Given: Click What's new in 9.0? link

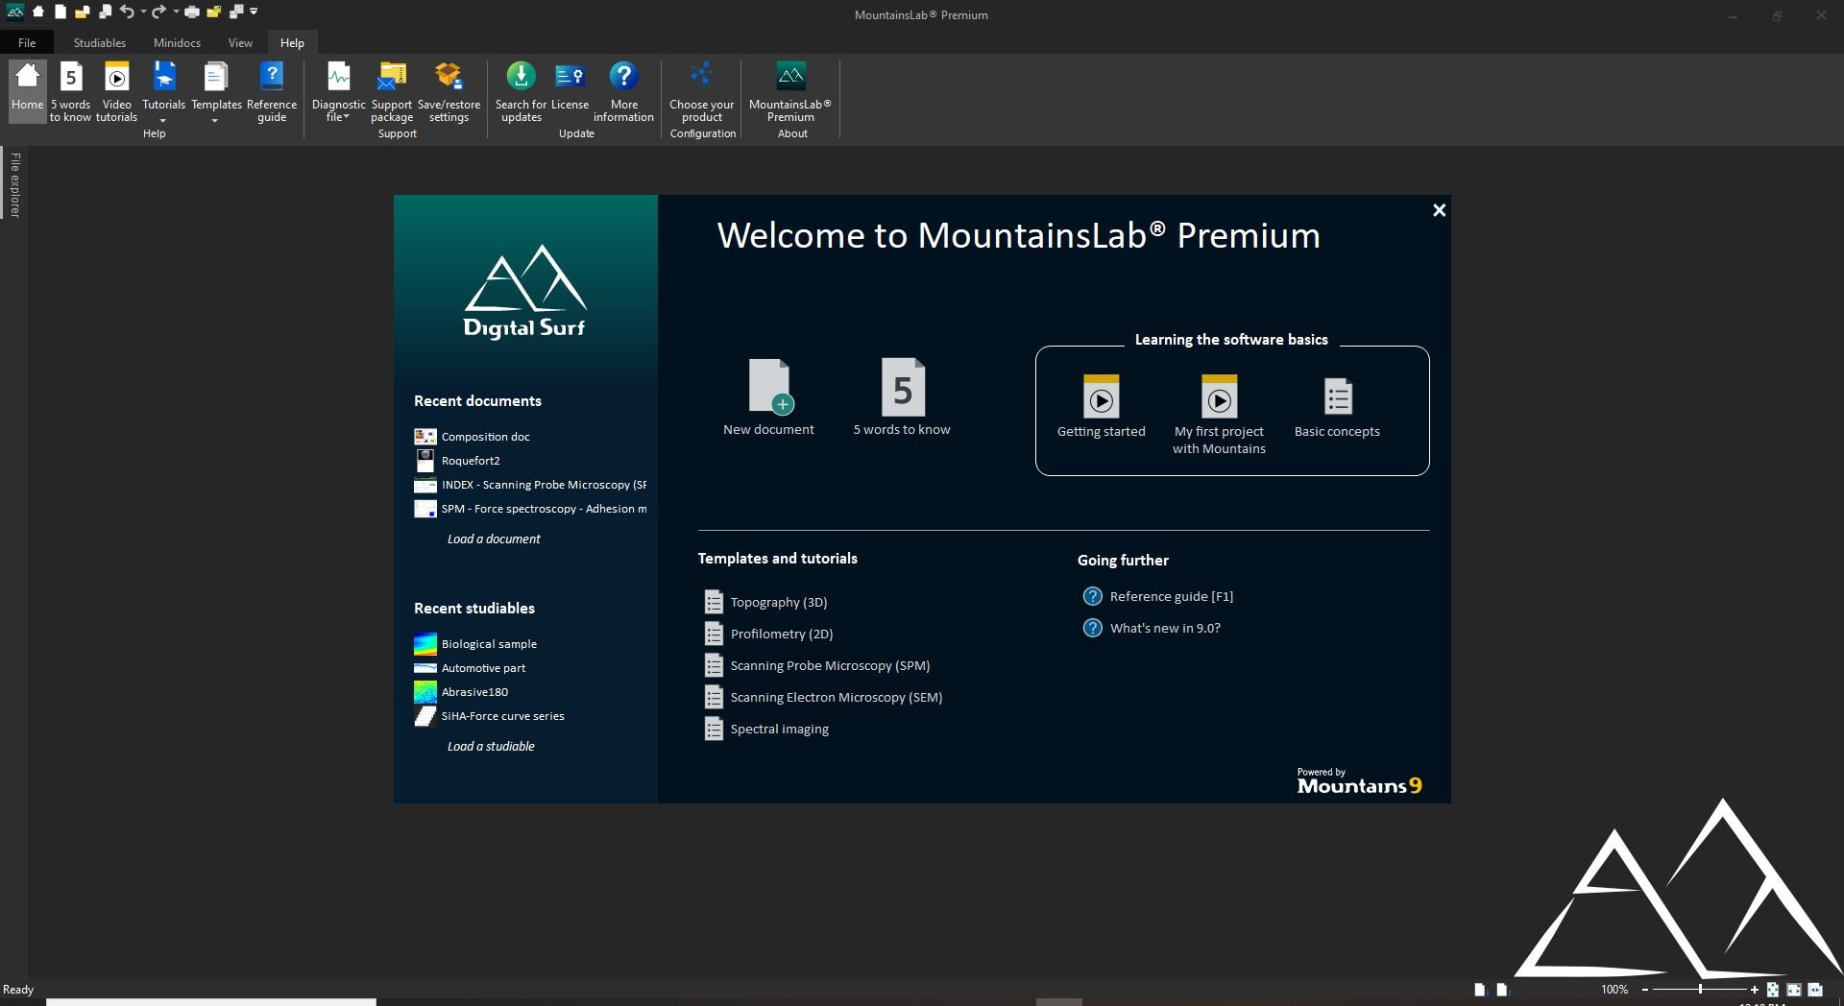Looking at the screenshot, I should pos(1152,629).
